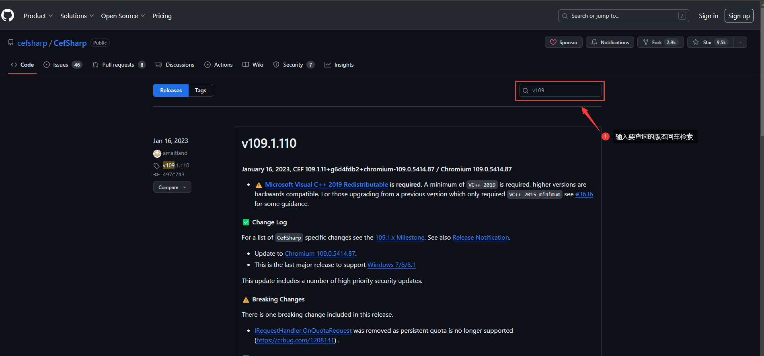Open Microsoft Visual C++ 2019 Redistributable link
This screenshot has height=356, width=764.
[x=326, y=185]
